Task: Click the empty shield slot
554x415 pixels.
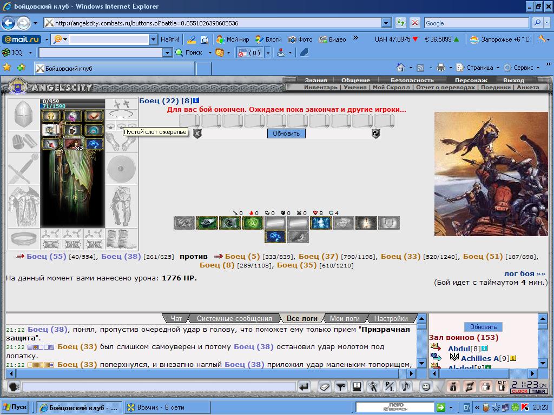Action: point(122,169)
